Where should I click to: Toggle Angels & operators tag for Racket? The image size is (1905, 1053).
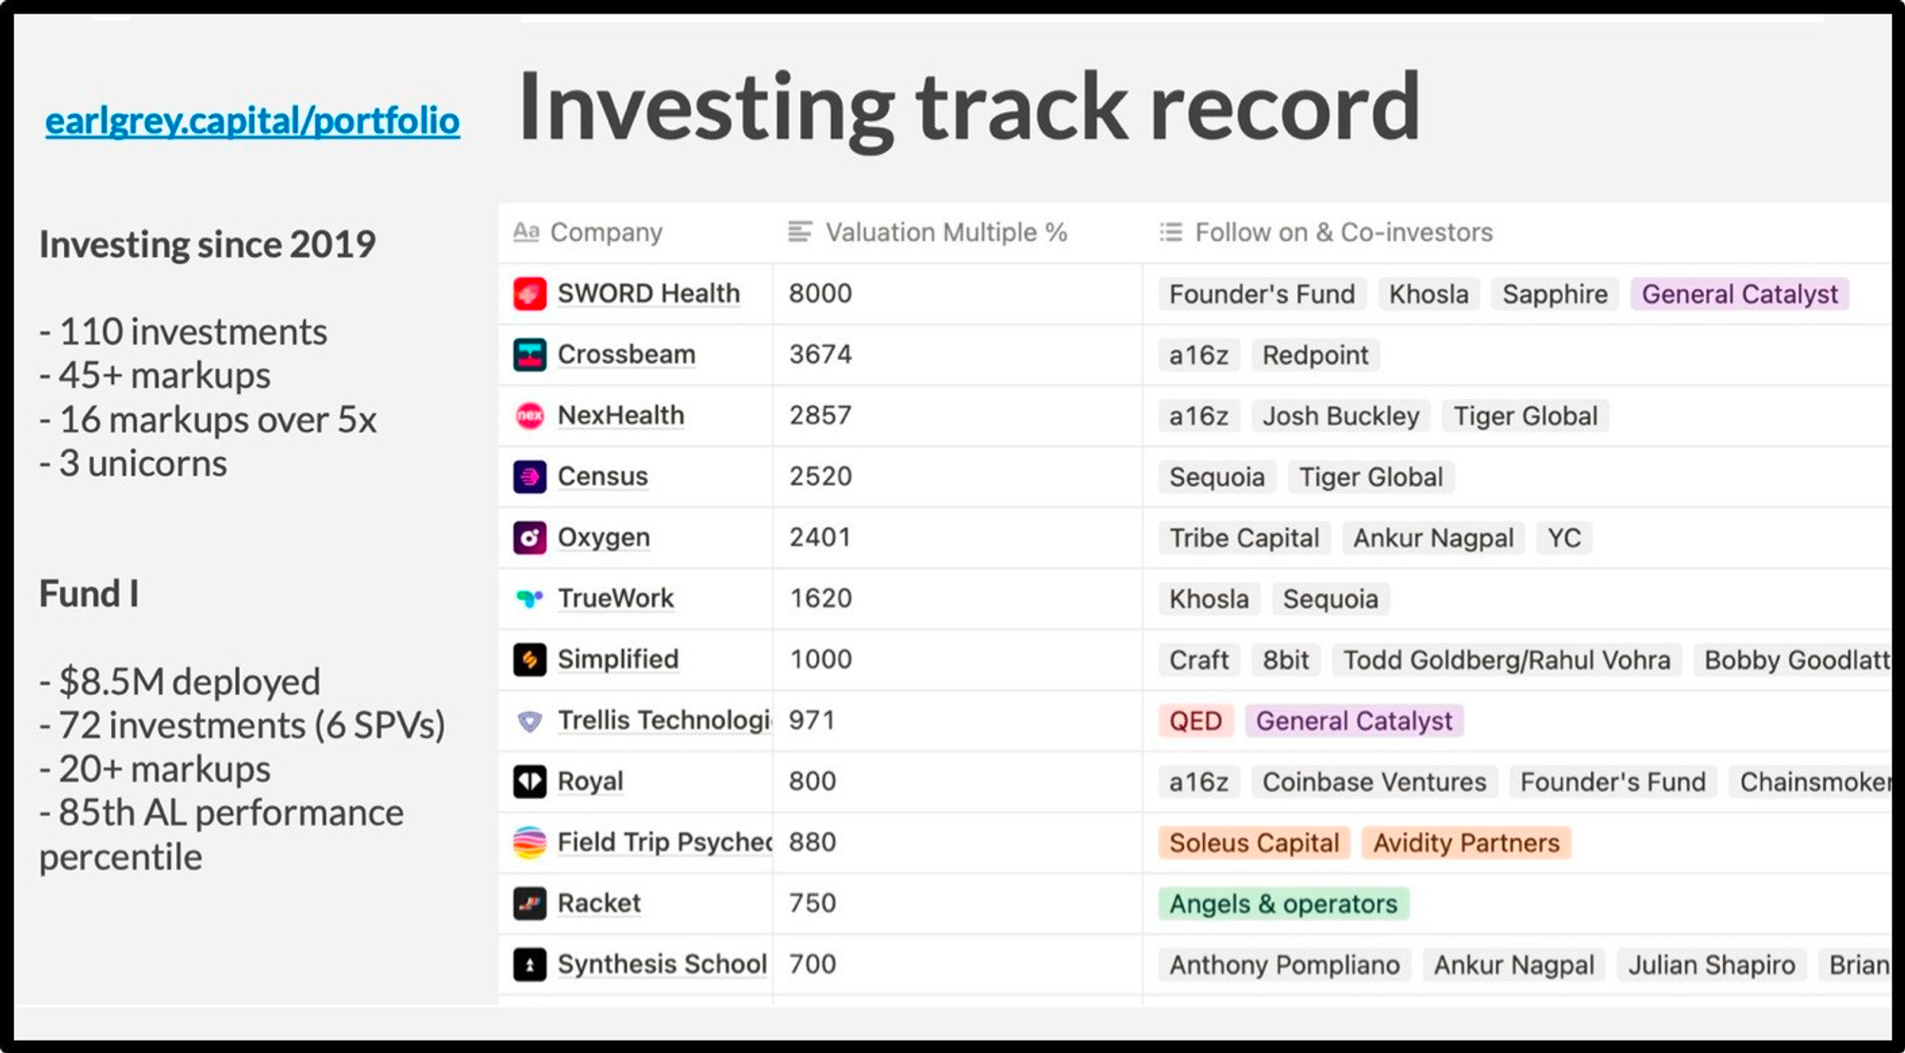click(1280, 903)
